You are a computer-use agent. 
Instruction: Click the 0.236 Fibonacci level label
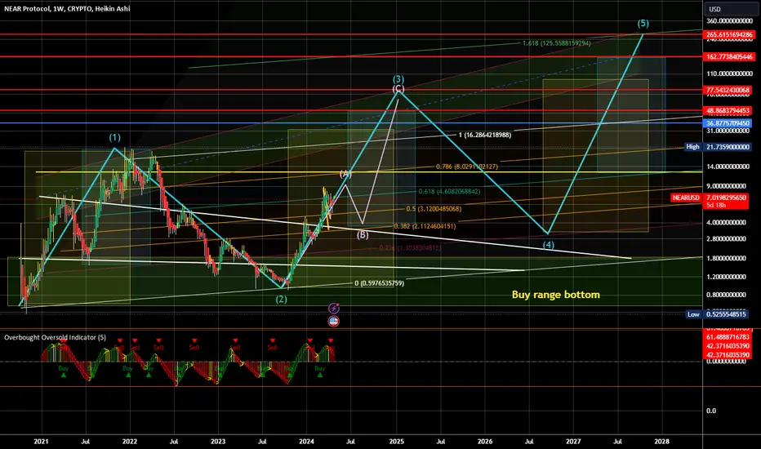(x=410, y=248)
